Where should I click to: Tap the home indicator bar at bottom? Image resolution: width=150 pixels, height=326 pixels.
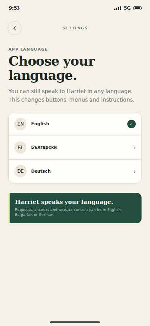pyautogui.click(x=75, y=322)
